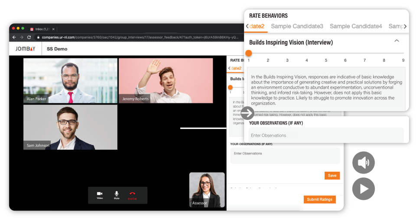This screenshot has width=416, height=224.
Task: Click left chevron in enlarged candidate tabs
Action: point(247,26)
